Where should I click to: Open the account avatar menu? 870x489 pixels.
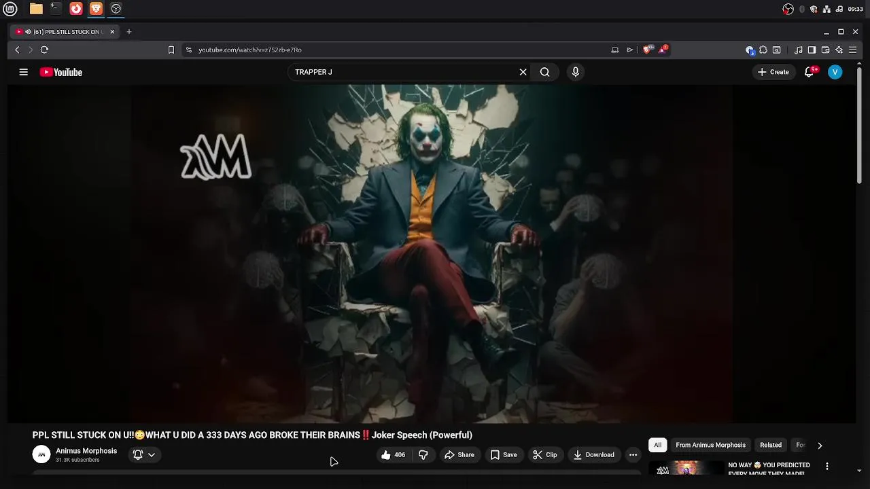835,72
